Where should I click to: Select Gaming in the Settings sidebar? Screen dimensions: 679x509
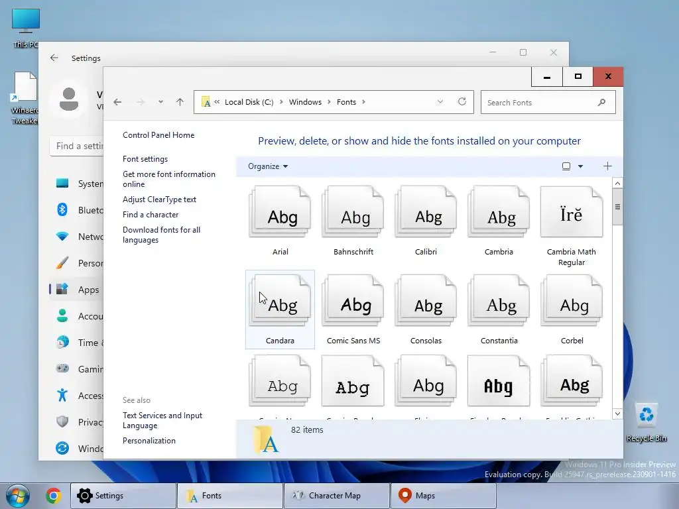[x=76, y=369]
